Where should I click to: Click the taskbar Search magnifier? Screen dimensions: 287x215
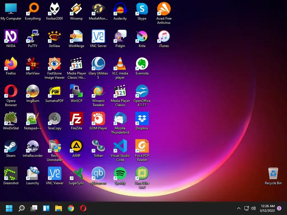coord(22,208)
